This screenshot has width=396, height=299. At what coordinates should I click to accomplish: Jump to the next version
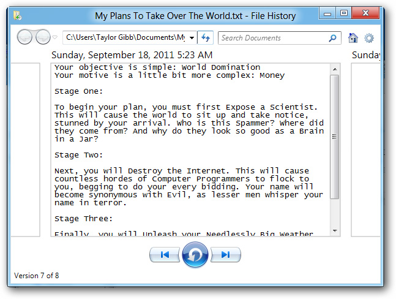(225, 254)
